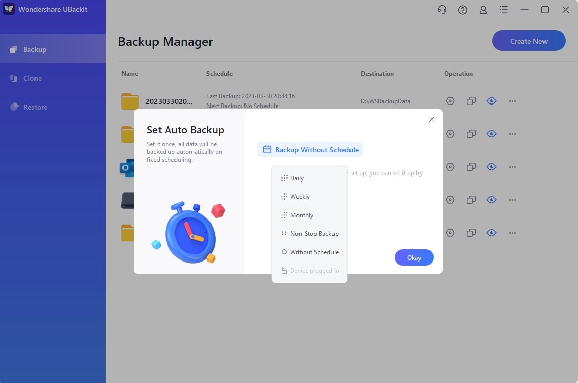
Task: Open the user account icon
Action: [x=483, y=10]
